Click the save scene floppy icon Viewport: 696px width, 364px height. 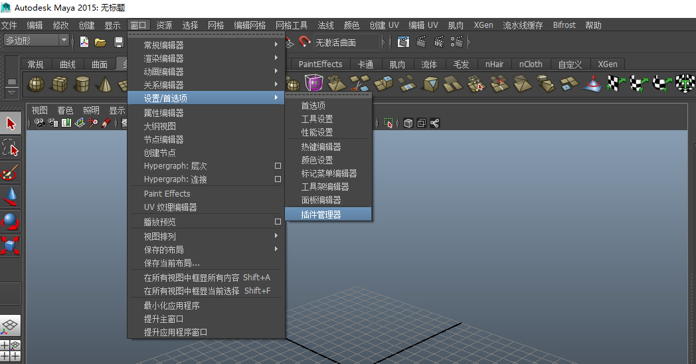pyautogui.click(x=118, y=43)
